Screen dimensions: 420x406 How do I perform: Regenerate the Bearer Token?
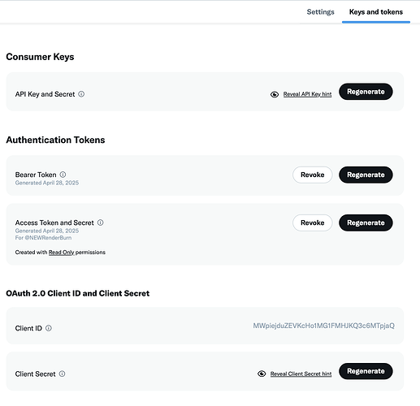(x=366, y=175)
